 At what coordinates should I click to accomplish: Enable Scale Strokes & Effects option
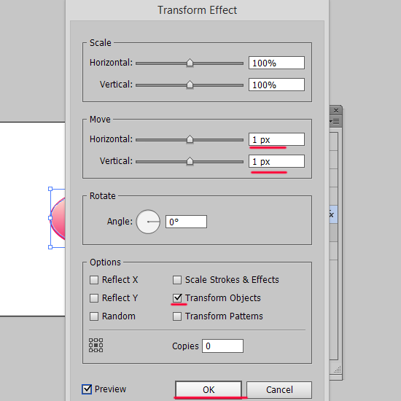[x=177, y=280]
